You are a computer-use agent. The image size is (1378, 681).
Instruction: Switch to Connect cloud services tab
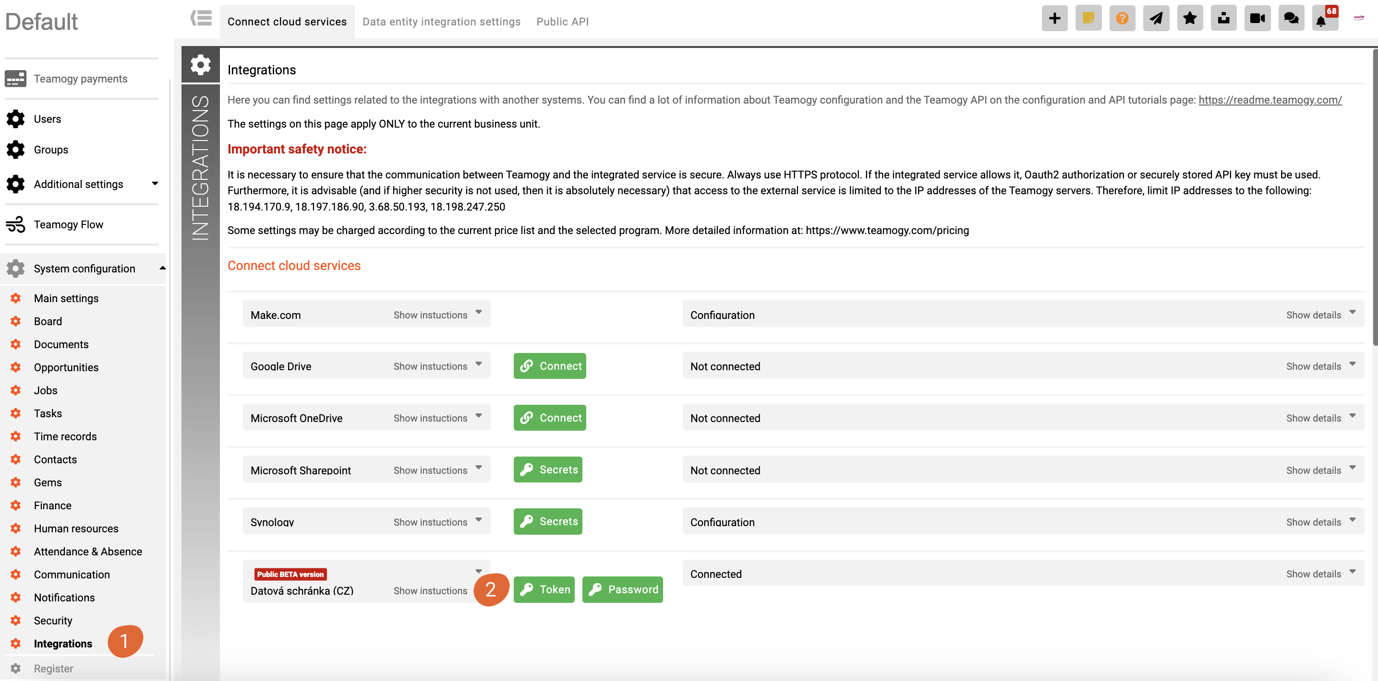coord(287,22)
